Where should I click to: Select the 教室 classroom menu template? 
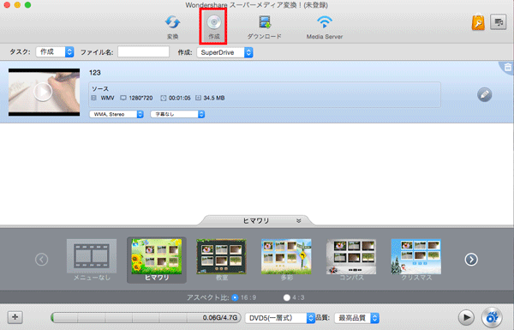221,260
